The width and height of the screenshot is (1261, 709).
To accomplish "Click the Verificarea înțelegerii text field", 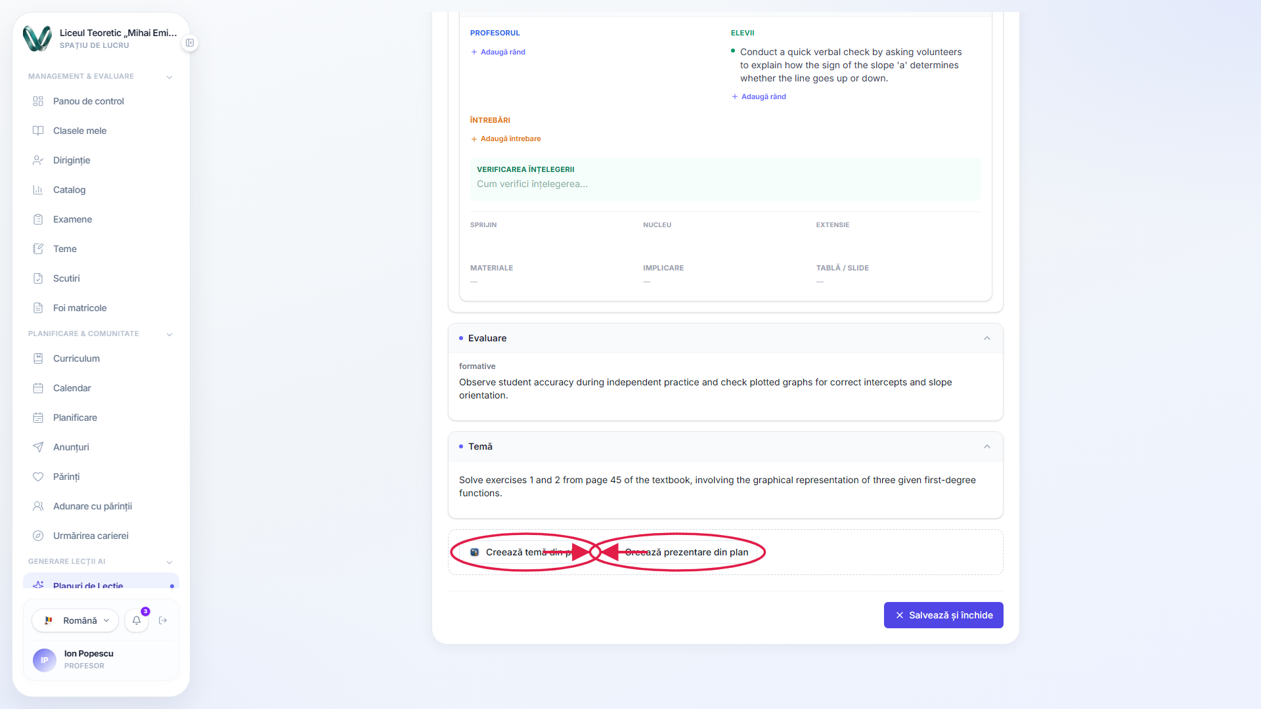I will click(x=725, y=184).
